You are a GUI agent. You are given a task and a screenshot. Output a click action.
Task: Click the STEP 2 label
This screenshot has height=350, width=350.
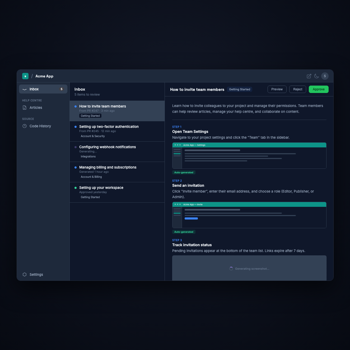pyautogui.click(x=177, y=181)
